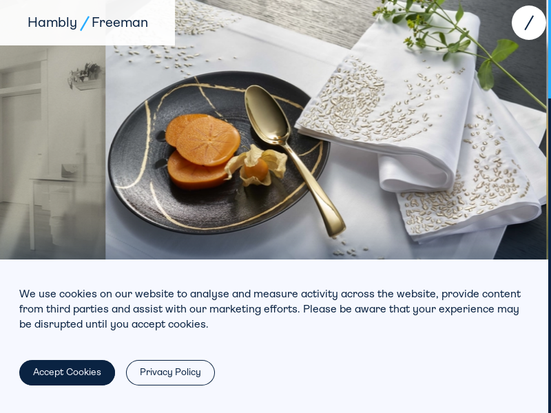This screenshot has width=551, height=413.
Task: Click the word Freeman in the header
Action: click(x=120, y=23)
